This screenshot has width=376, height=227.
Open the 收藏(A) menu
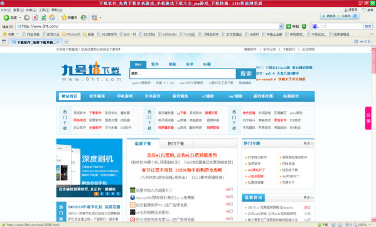pos(31,10)
